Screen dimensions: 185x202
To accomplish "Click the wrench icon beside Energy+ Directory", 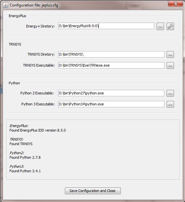I will tap(170, 27).
